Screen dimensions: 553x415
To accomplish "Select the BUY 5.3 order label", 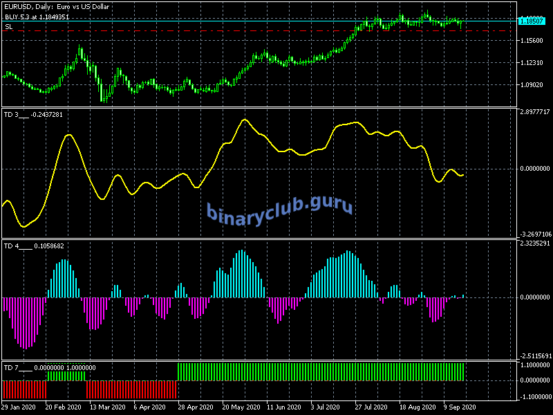I will pos(37,17).
